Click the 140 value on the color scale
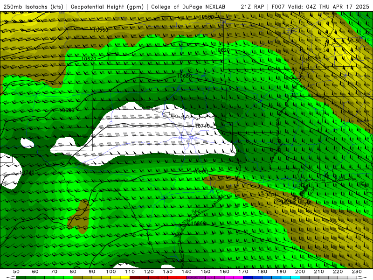The width and height of the screenshot is (373, 280). coord(186,272)
